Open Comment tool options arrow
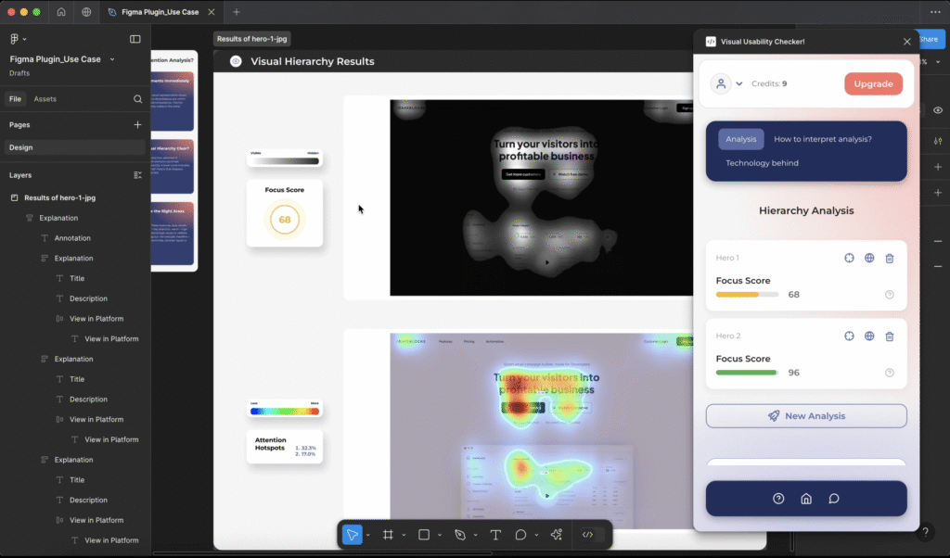The image size is (950, 558). 536,535
